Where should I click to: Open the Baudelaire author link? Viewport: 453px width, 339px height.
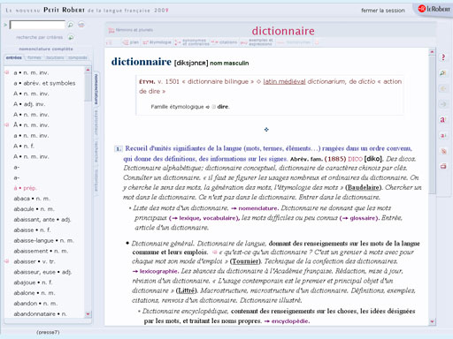pos(364,187)
